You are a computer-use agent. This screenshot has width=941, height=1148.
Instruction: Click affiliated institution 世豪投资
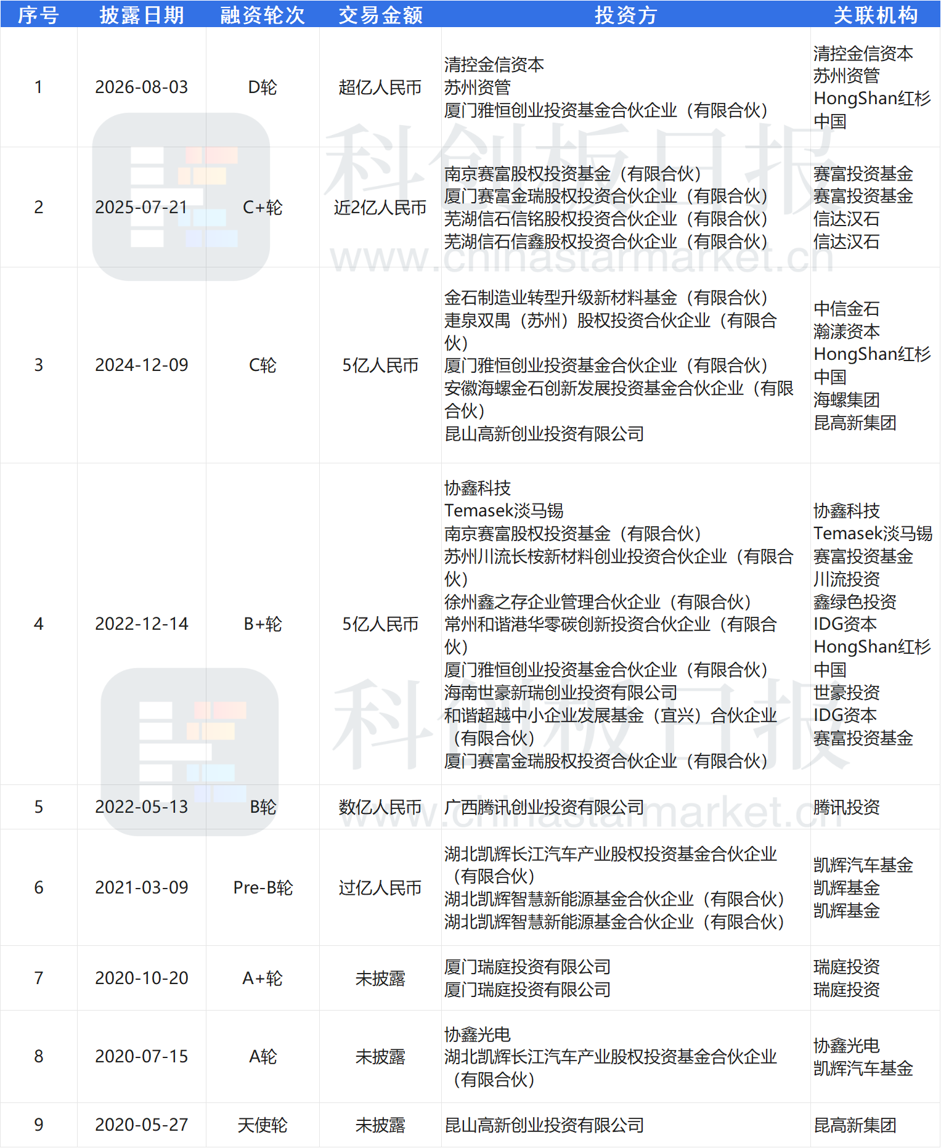pos(847,692)
